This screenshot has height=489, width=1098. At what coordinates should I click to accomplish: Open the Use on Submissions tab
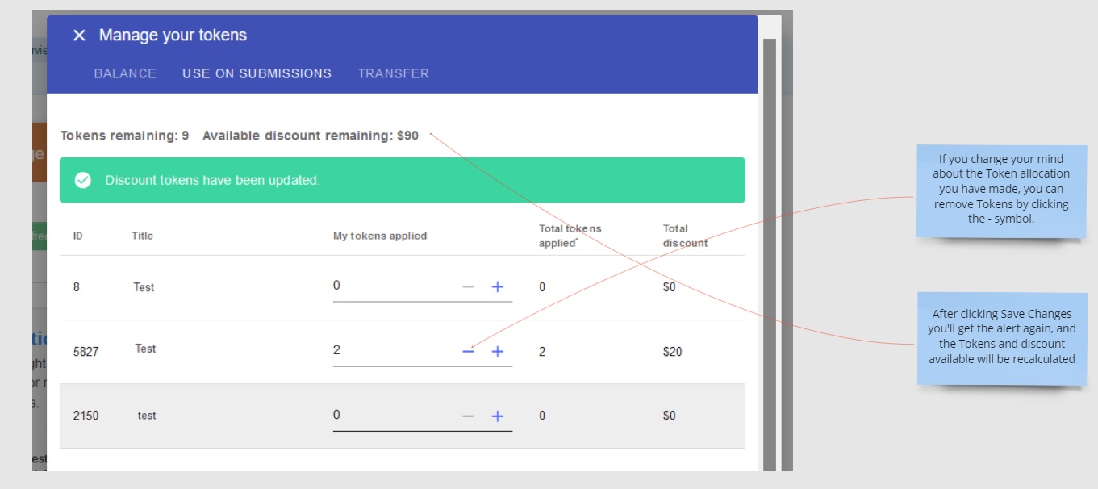click(257, 73)
